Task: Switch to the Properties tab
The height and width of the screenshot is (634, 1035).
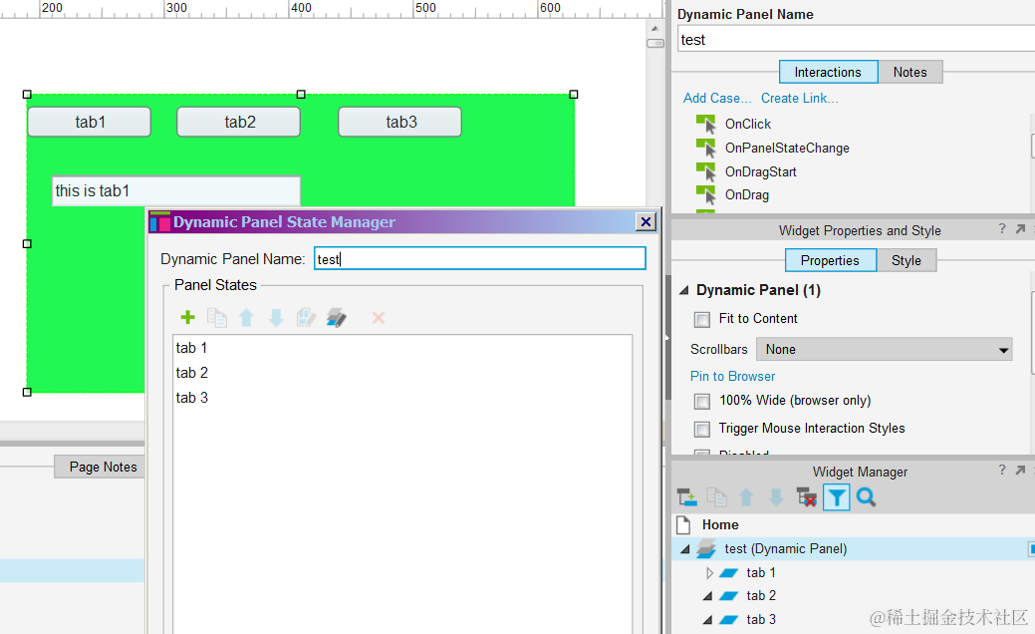Action: pyautogui.click(x=831, y=260)
